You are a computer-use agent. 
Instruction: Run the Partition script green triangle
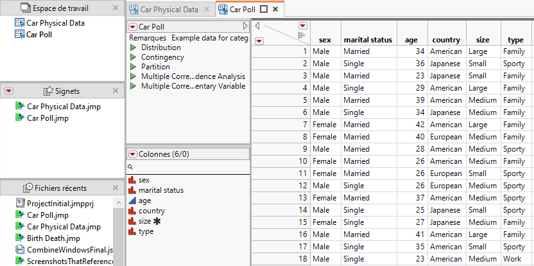coord(133,67)
